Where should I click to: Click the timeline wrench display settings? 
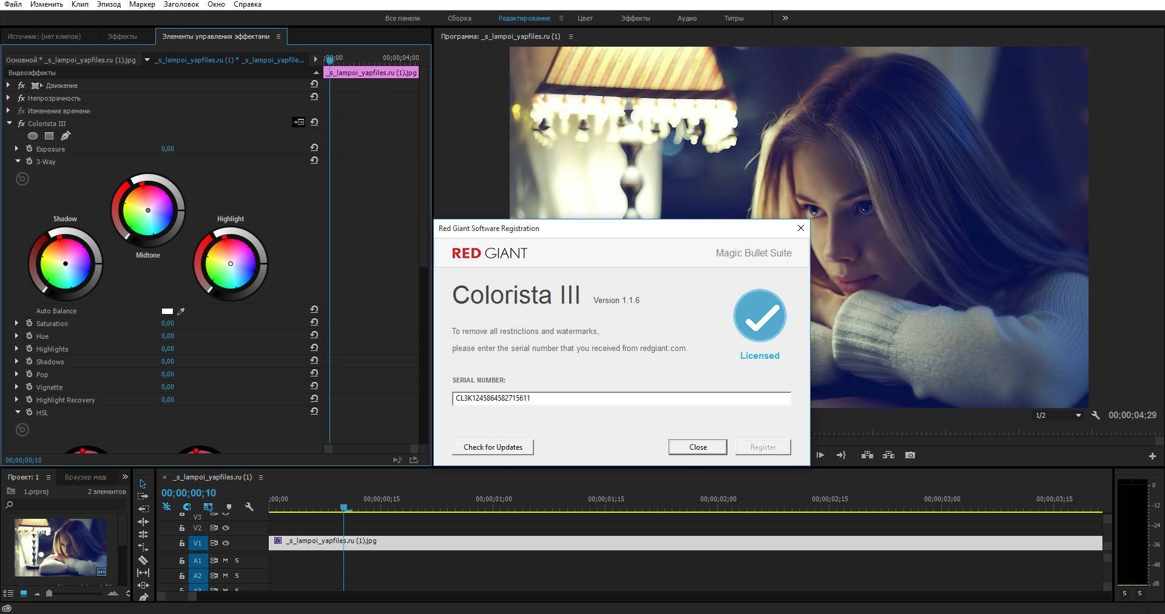click(249, 507)
